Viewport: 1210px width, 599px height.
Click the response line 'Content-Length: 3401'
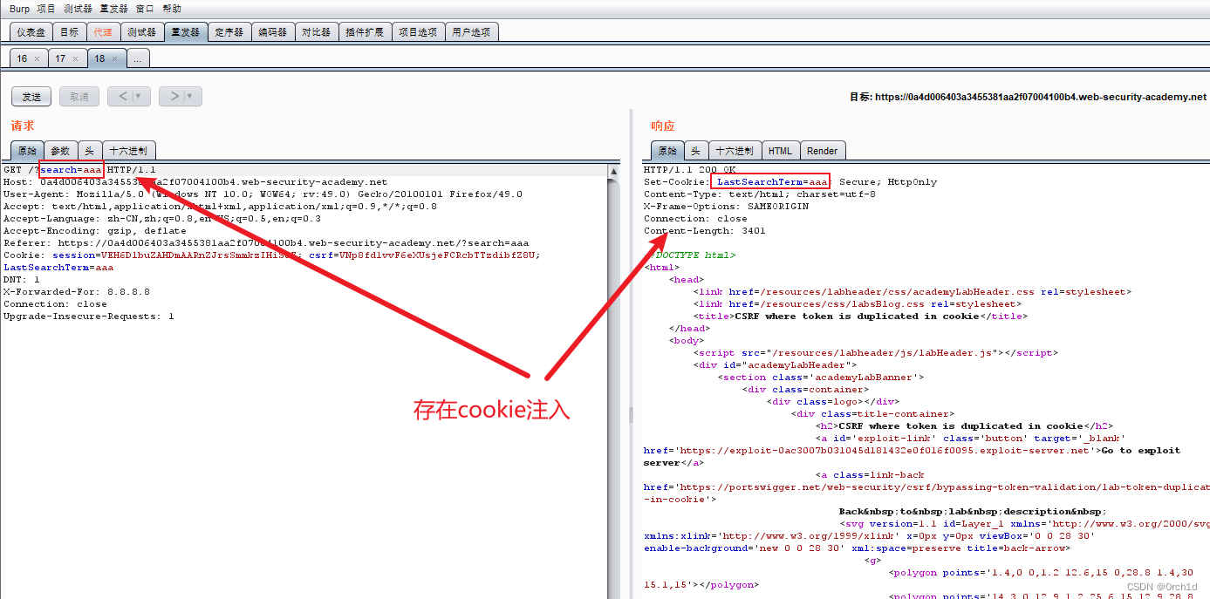pyautogui.click(x=705, y=231)
